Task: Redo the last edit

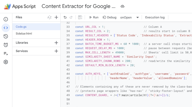Action: pyautogui.click(x=71, y=17)
